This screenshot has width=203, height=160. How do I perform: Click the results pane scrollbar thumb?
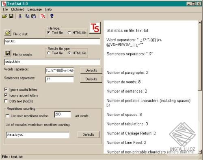pyautogui.click(x=200, y=58)
